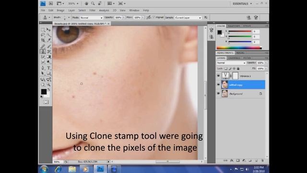Viewport: 307px width, 173px height.
Task: Select the Brush tool in toolbox
Action: (x=48, y=46)
